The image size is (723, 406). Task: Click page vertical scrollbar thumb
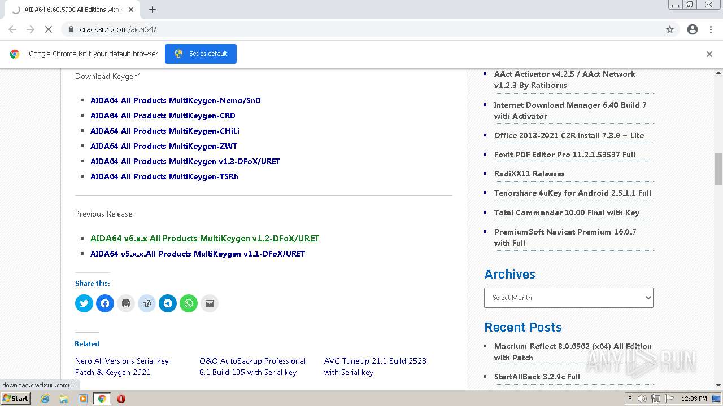(718, 169)
